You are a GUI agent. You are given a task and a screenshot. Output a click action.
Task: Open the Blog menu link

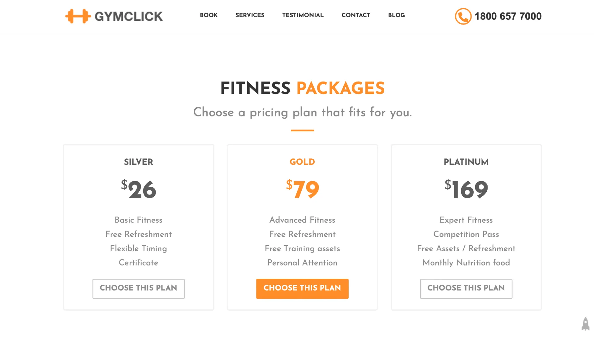(396, 15)
